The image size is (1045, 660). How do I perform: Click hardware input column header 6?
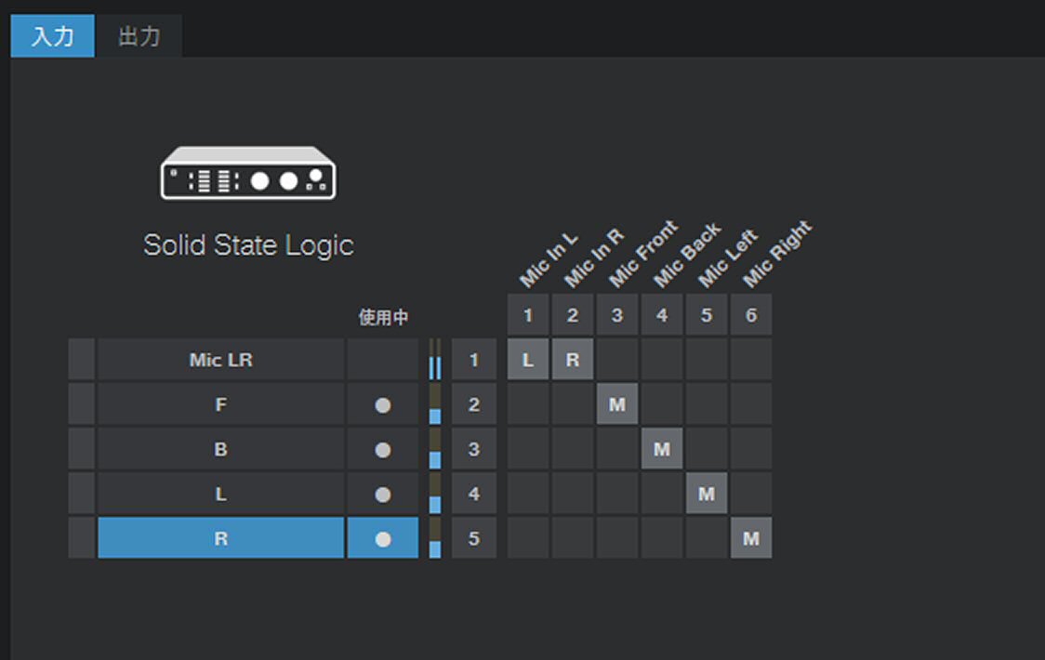click(751, 315)
